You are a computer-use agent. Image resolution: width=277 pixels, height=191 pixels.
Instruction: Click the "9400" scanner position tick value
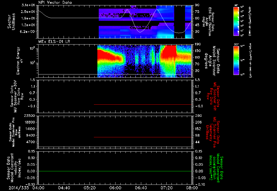click(30, 135)
